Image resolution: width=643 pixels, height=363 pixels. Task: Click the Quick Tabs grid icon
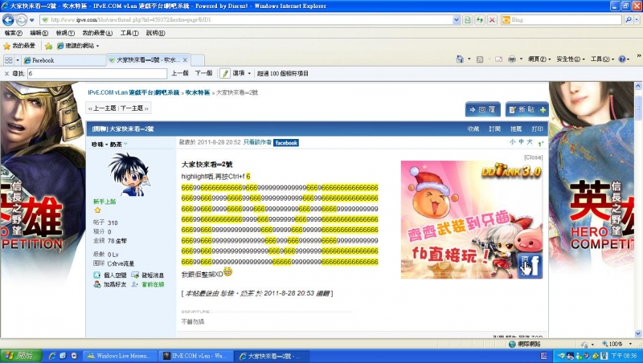pyautogui.click(x=9, y=60)
